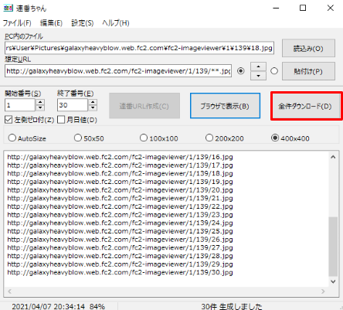Click the vertical scrollbar up arrow

click(x=333, y=157)
